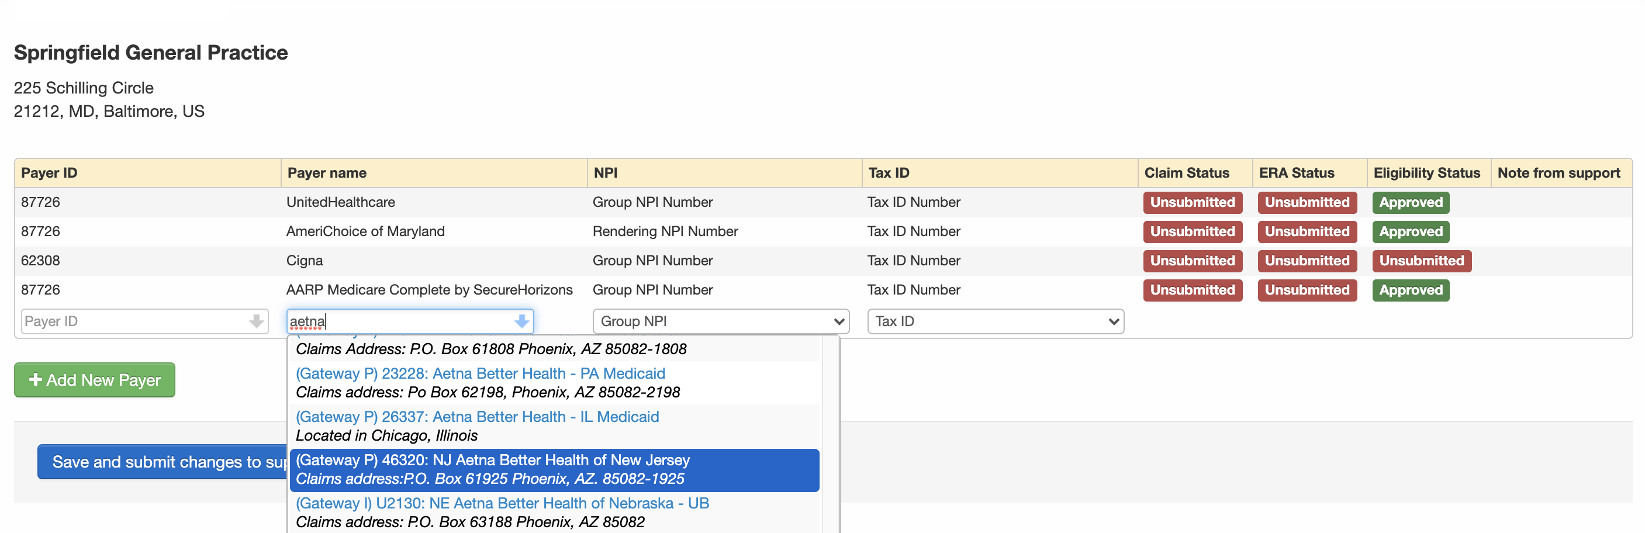Click the Add New Payer button
Screen dimensions: 1645x533
(95, 380)
